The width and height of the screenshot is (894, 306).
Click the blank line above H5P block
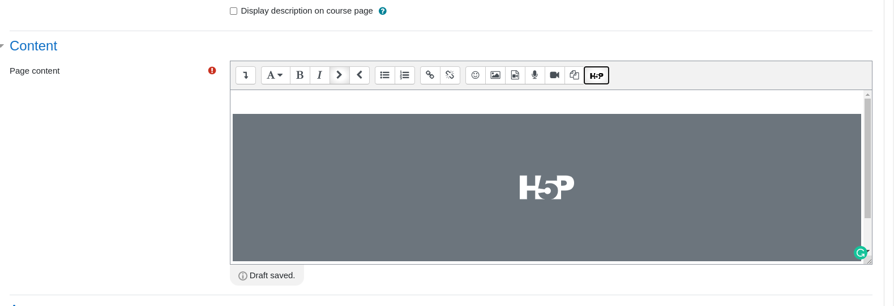(x=547, y=102)
